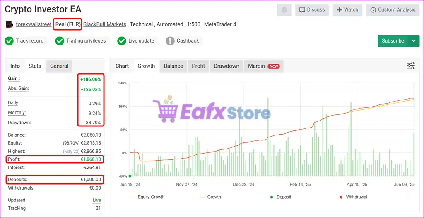Screen dimensions: 424x218
Task: Click the notification bell icon
Action: point(284,10)
